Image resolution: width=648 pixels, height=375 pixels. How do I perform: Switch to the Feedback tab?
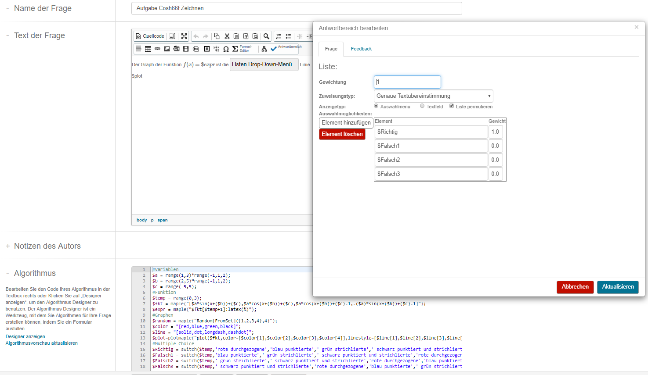coord(361,49)
